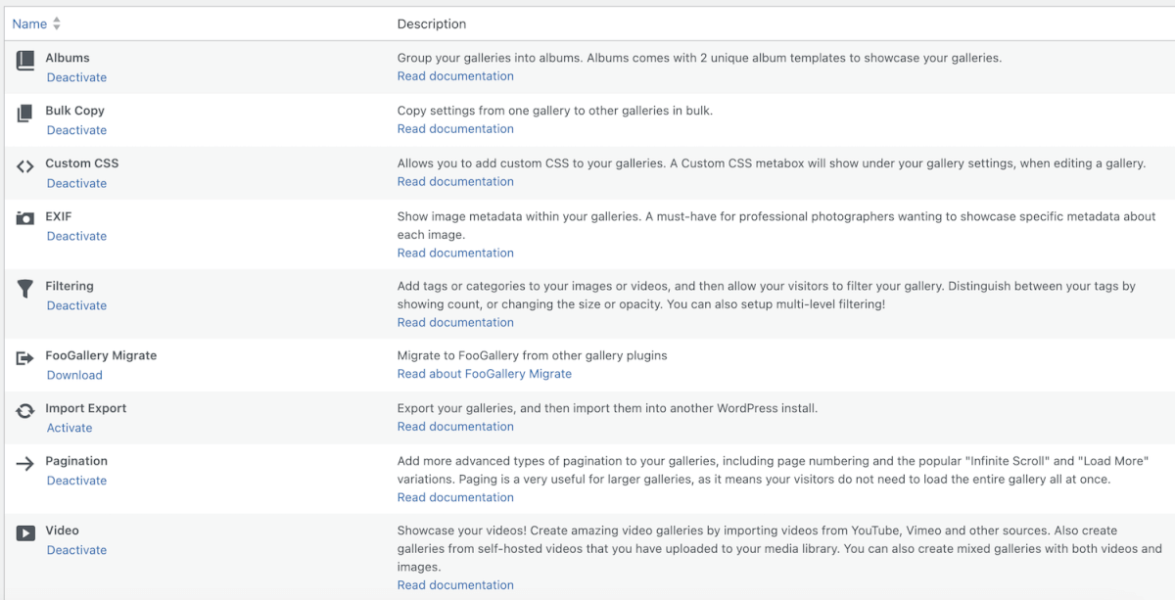Deactivate the EXIF extension
The height and width of the screenshot is (600, 1175).
tap(76, 236)
